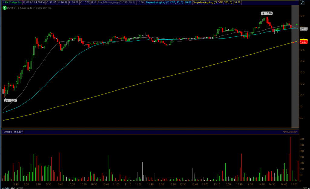Click the volume value 166,607 field

[x=18, y=132]
